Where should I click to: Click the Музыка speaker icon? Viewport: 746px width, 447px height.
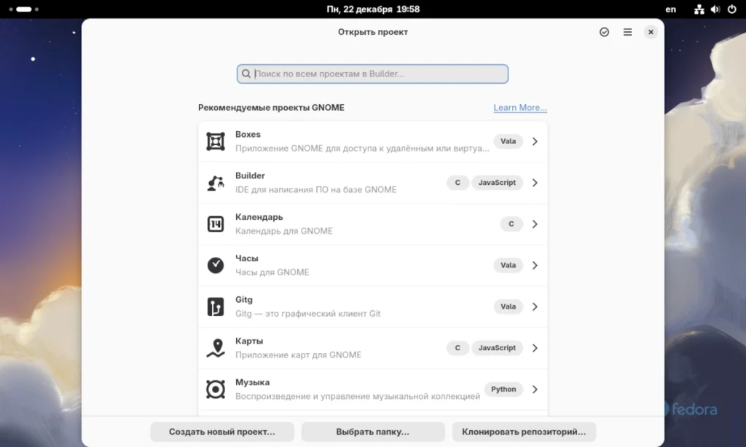click(x=216, y=389)
